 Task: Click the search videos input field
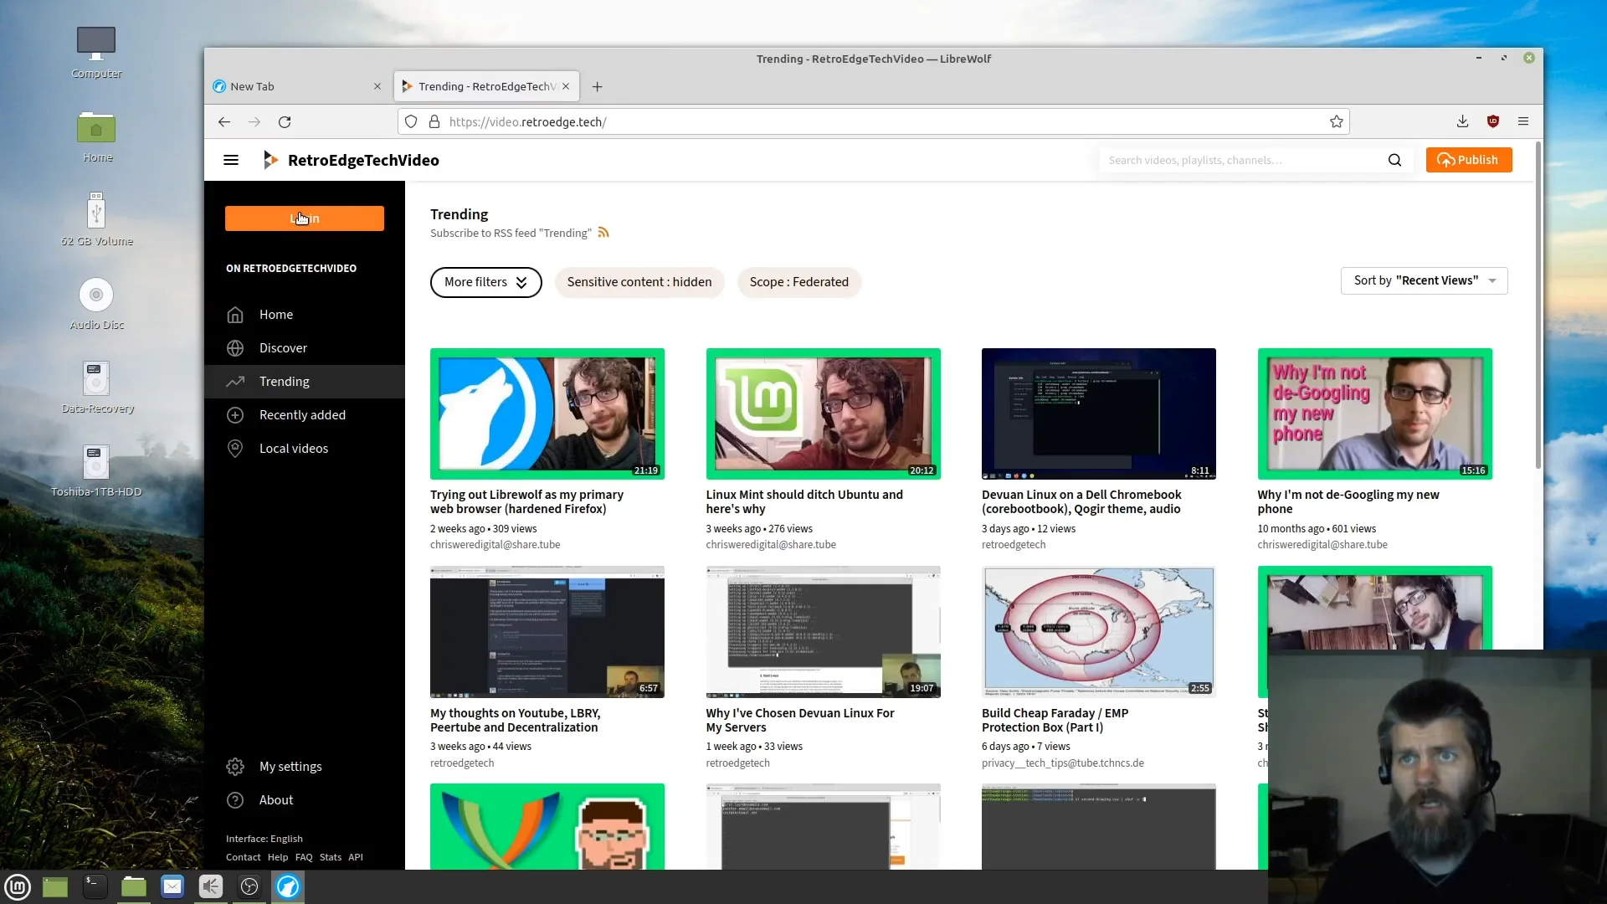pyautogui.click(x=1242, y=160)
